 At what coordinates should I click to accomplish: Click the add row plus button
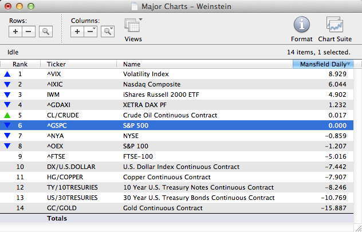[15, 32]
